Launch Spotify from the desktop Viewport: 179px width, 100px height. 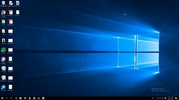click(x=3, y=51)
